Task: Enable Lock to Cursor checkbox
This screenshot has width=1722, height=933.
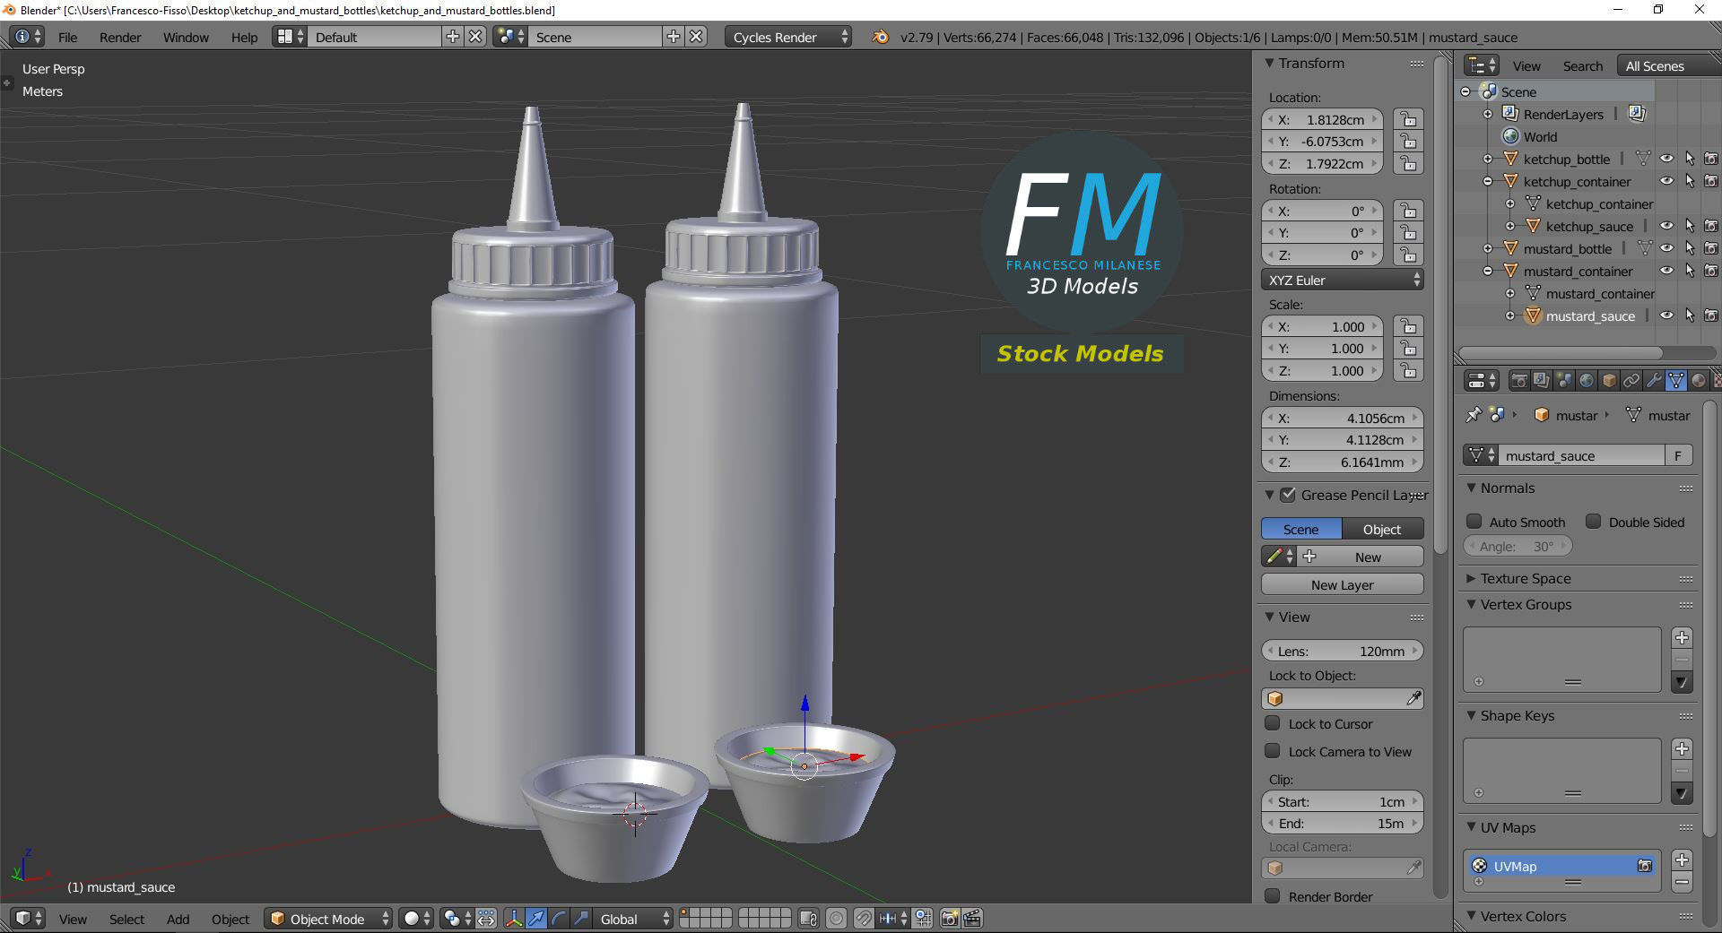Action: click(1272, 723)
